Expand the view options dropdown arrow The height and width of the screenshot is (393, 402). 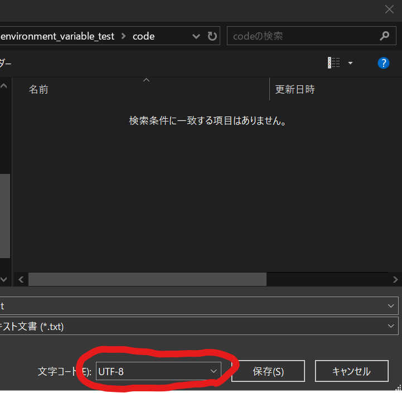pos(350,63)
